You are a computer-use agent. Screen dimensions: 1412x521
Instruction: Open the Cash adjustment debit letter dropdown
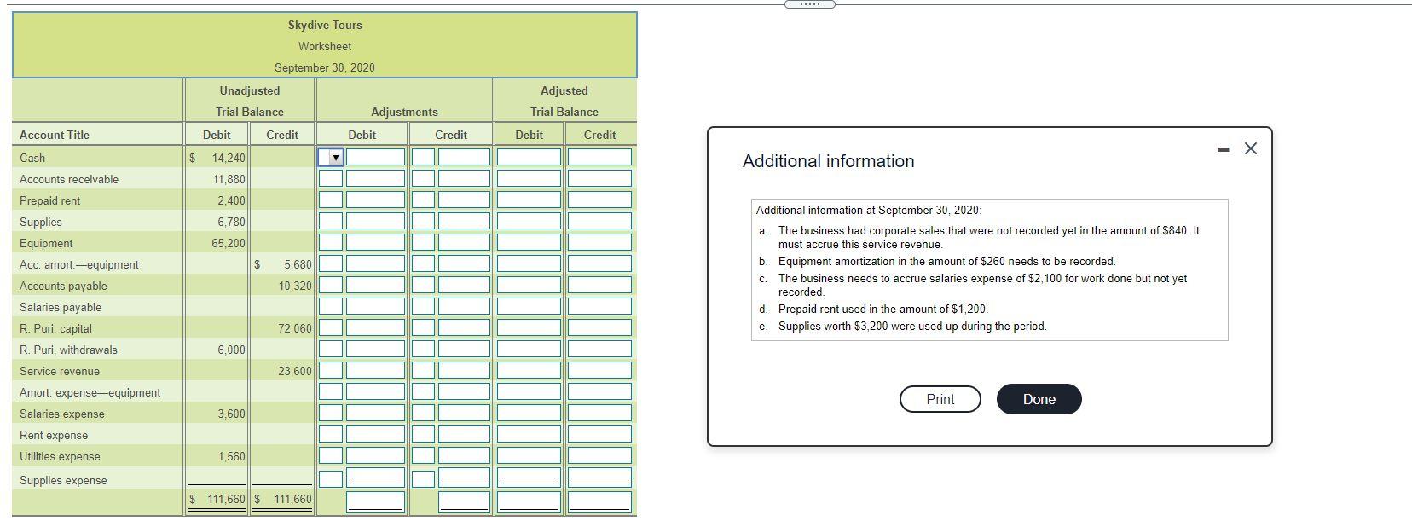tap(331, 157)
